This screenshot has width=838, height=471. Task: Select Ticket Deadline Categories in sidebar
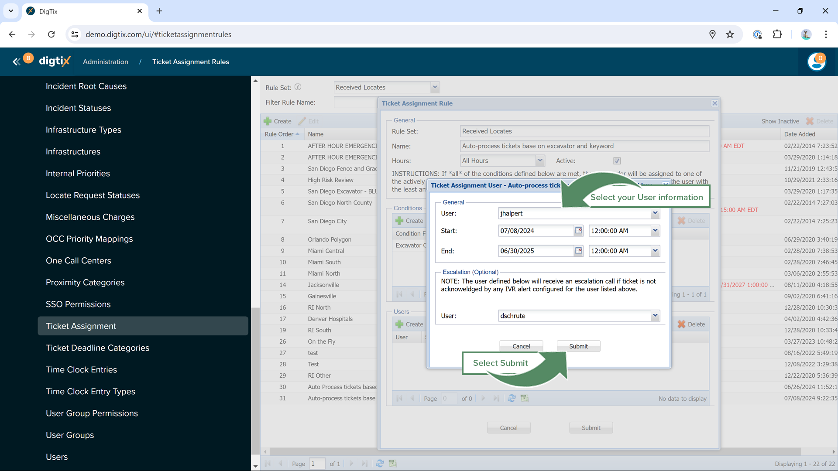pyautogui.click(x=97, y=348)
